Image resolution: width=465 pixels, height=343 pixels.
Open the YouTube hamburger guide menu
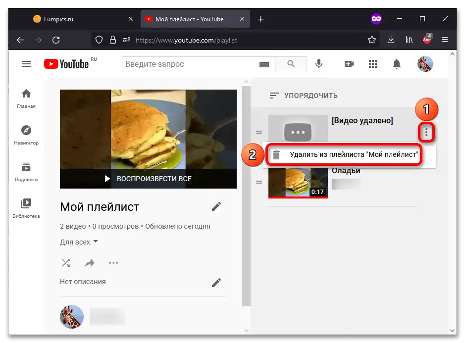(26, 64)
